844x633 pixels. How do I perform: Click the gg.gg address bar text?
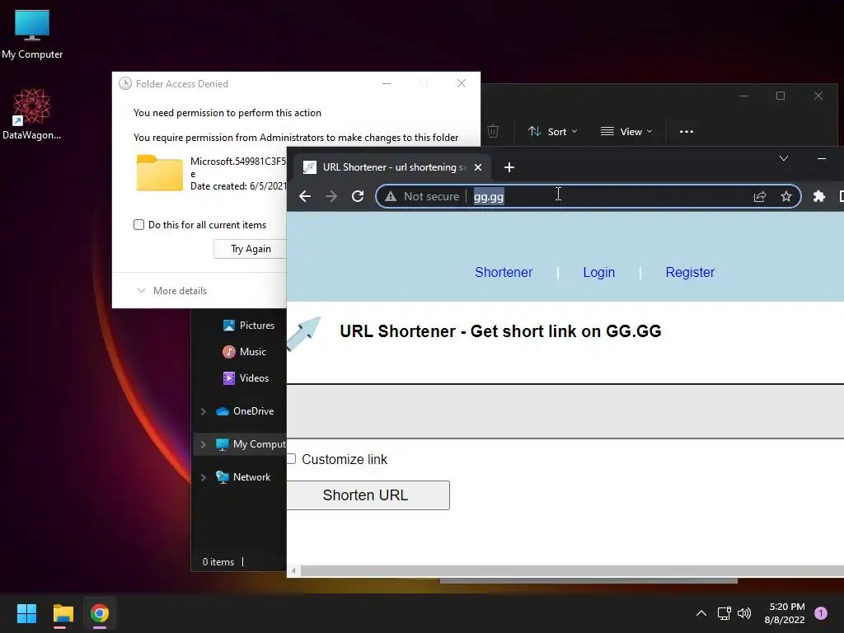489,196
